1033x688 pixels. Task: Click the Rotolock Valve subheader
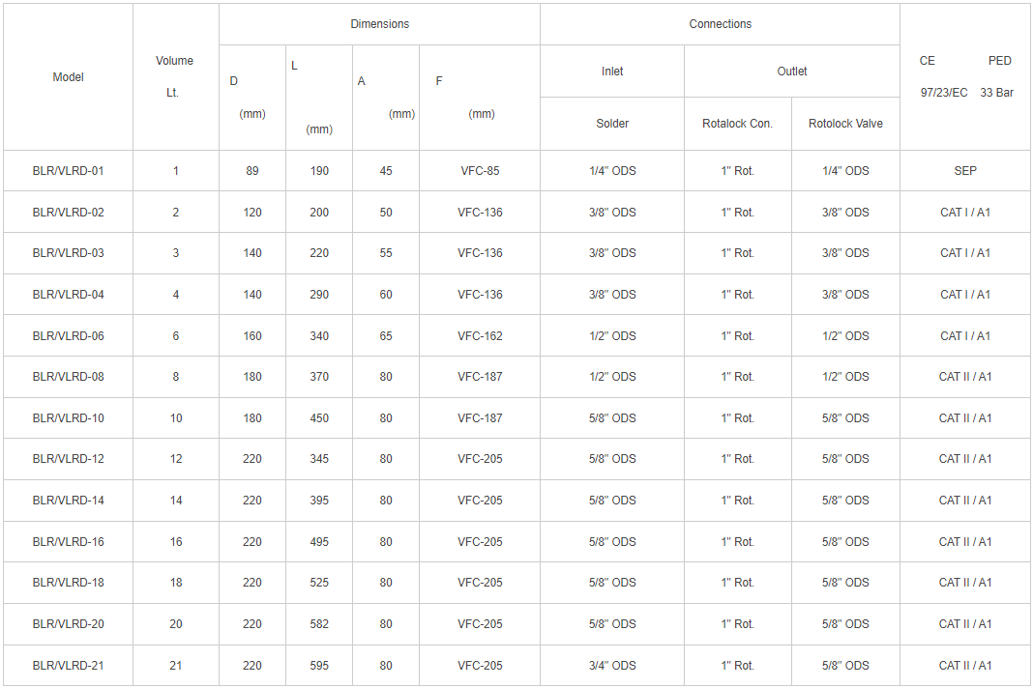click(845, 124)
